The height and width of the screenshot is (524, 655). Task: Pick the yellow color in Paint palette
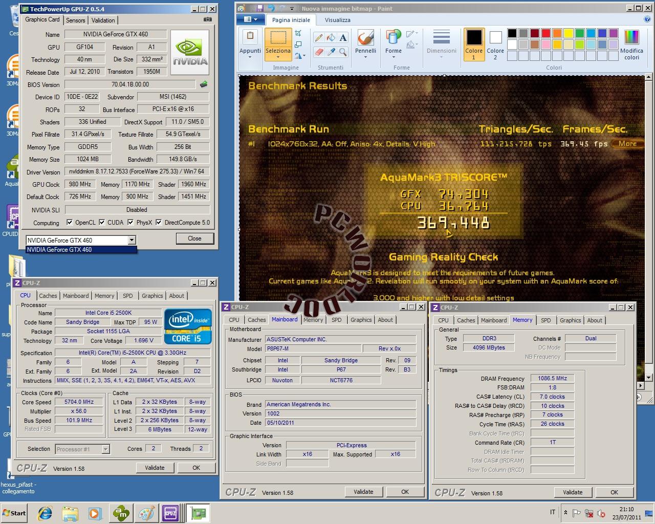(568, 33)
